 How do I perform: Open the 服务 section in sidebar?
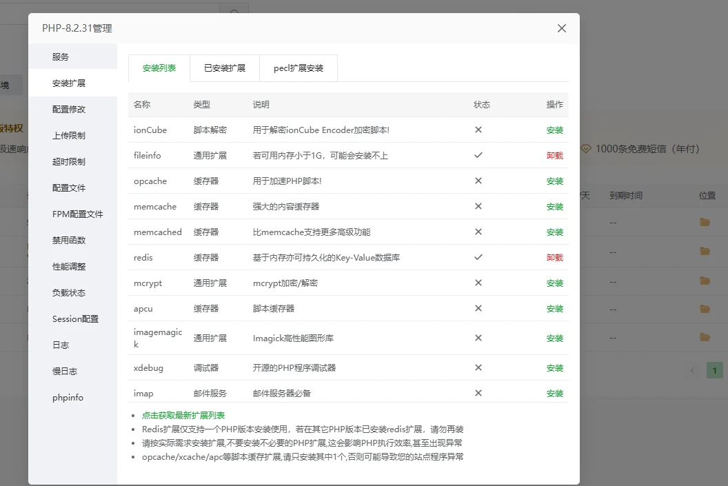[x=72, y=57]
